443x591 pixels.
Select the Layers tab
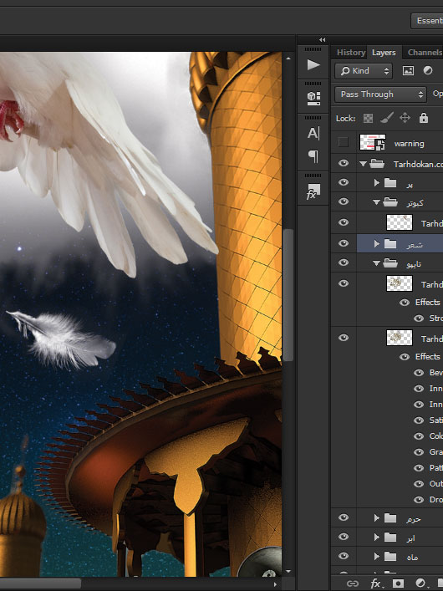point(384,53)
